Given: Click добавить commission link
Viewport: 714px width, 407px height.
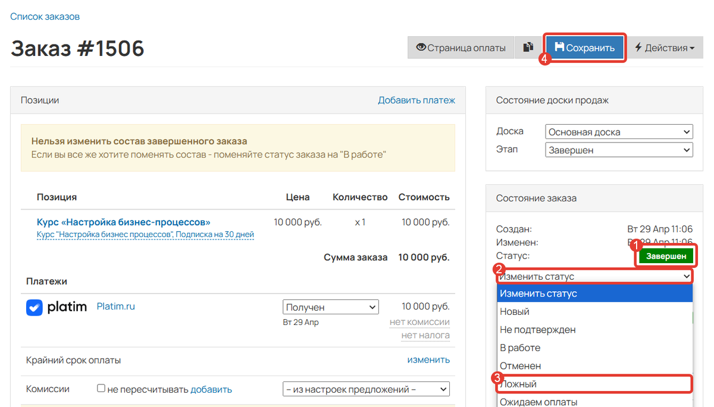Looking at the screenshot, I should pyautogui.click(x=211, y=390).
